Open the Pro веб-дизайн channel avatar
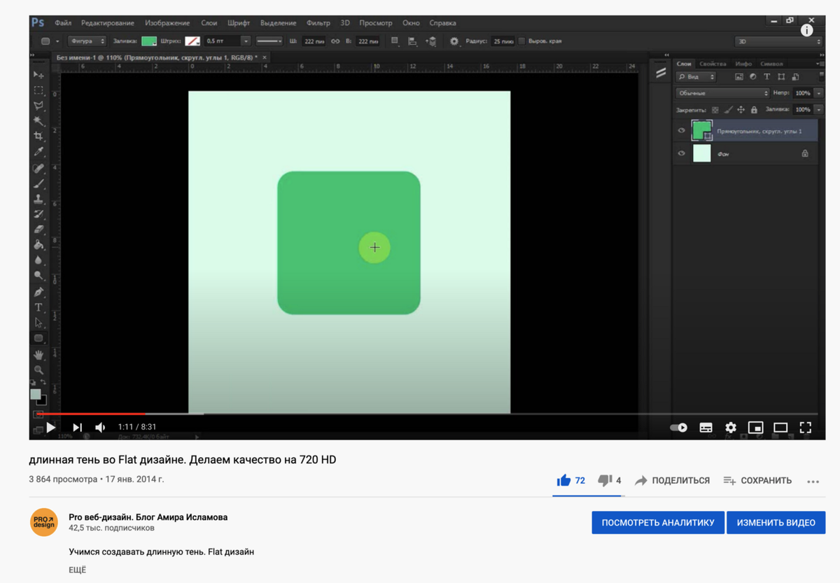This screenshot has height=583, width=840. click(x=44, y=522)
